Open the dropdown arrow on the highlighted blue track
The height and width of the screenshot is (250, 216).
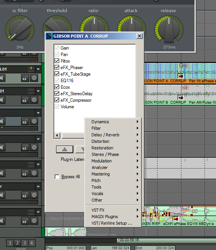[x=38, y=113]
